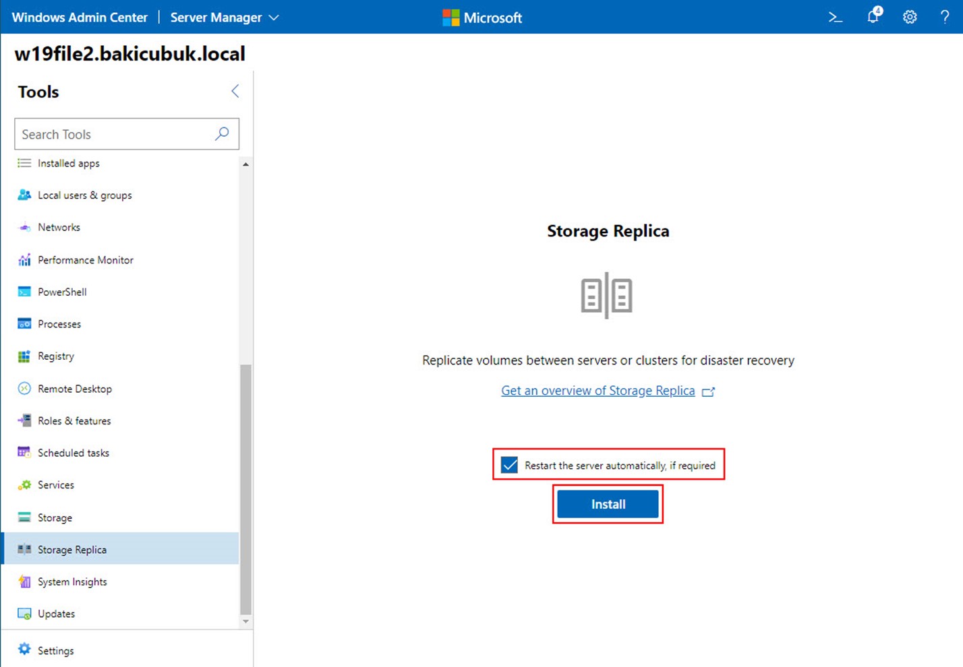Click the tools list scrollbar thumb
Image resolution: width=963 pixels, height=667 pixels.
pyautogui.click(x=245, y=489)
